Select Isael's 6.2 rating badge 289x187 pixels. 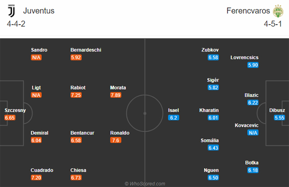[x=173, y=118]
